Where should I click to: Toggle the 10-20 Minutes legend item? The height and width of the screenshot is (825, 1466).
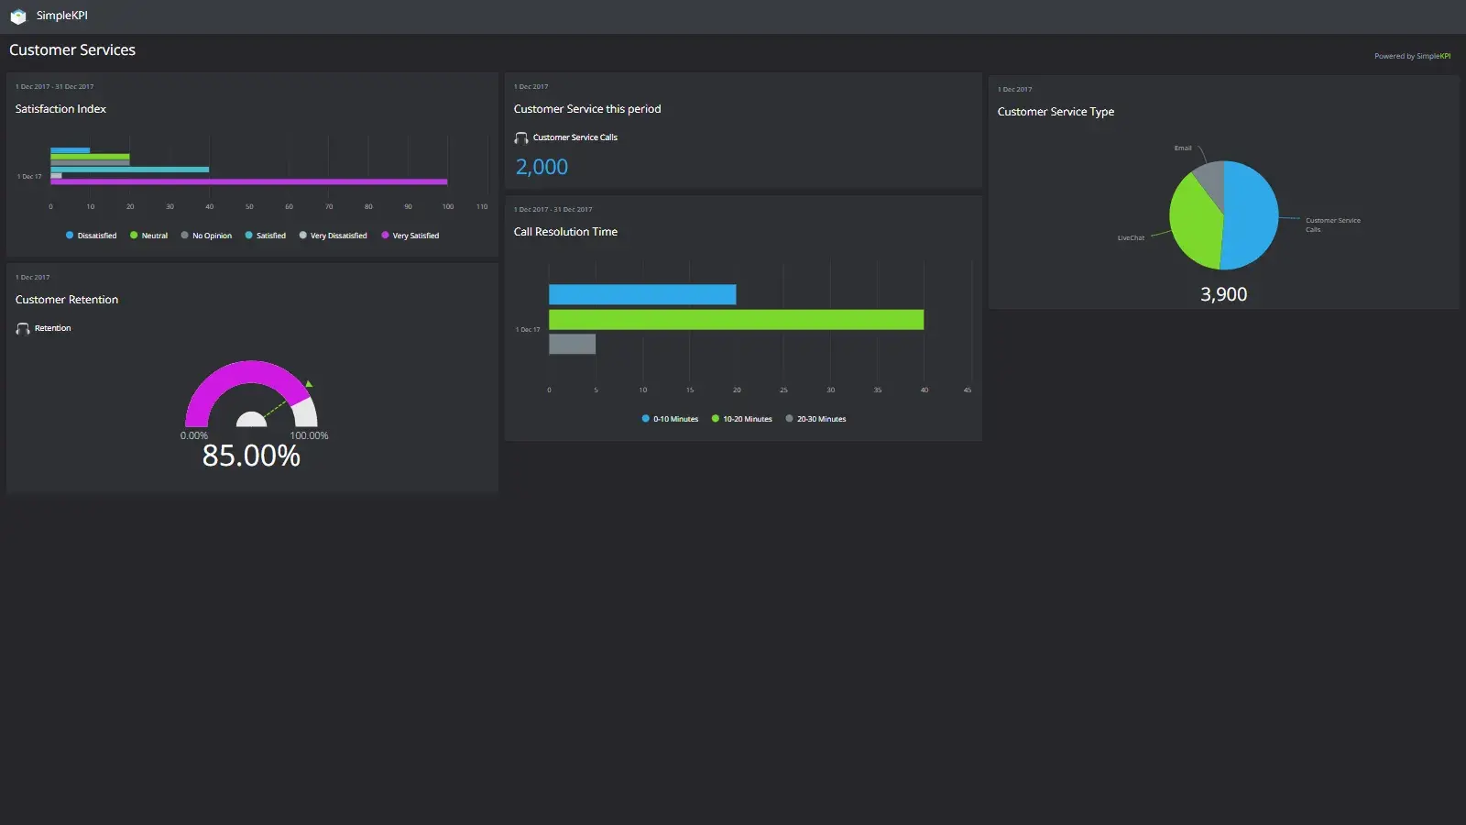tap(741, 419)
